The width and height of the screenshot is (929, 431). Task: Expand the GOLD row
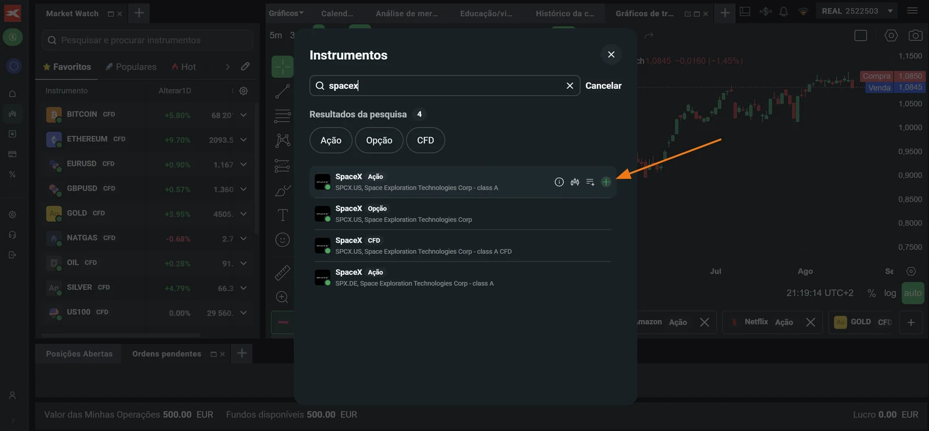243,214
